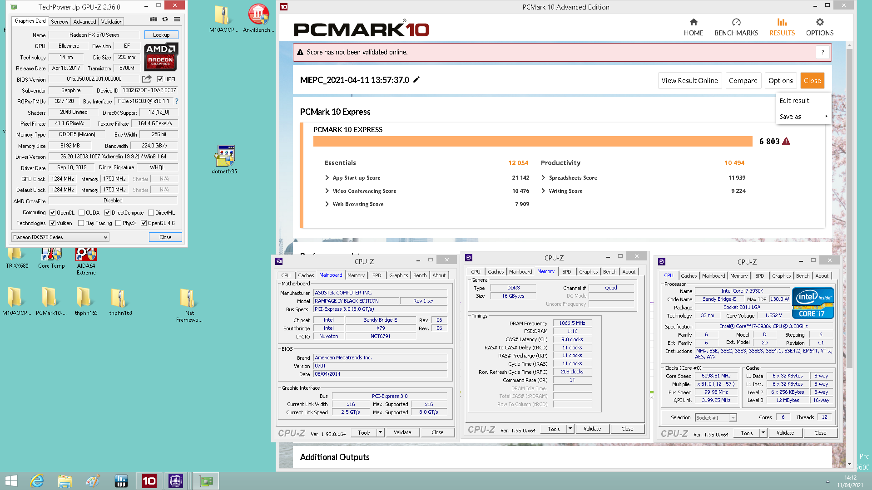The image size is (872, 490).
Task: Open AIDA64 Extreme desktop shortcut
Action: (x=86, y=261)
